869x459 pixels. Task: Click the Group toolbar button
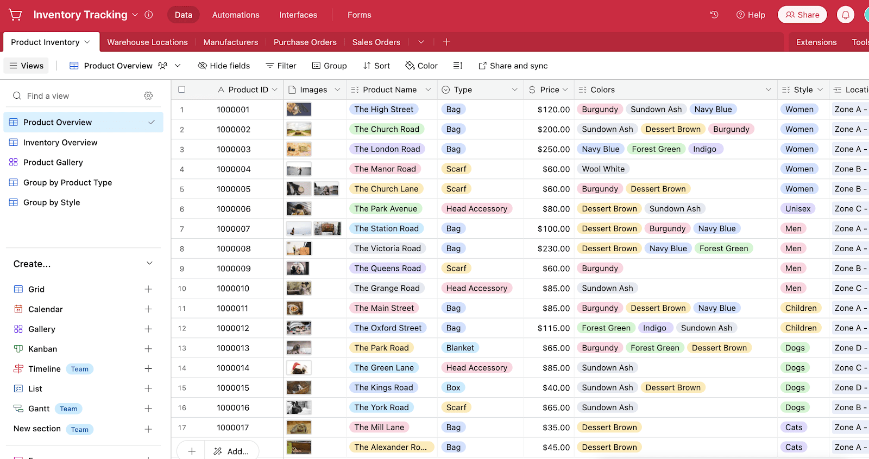click(329, 66)
